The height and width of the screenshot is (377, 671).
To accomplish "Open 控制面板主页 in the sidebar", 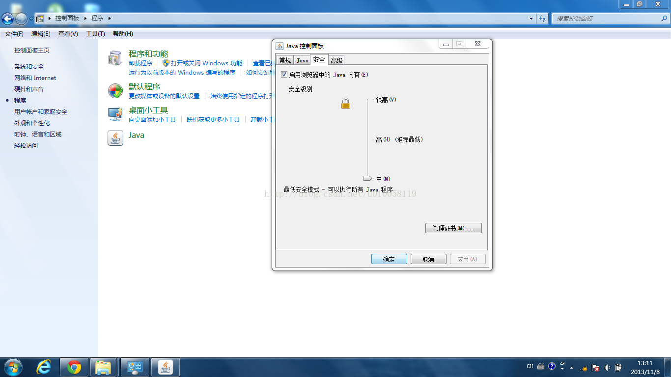I will (x=32, y=50).
